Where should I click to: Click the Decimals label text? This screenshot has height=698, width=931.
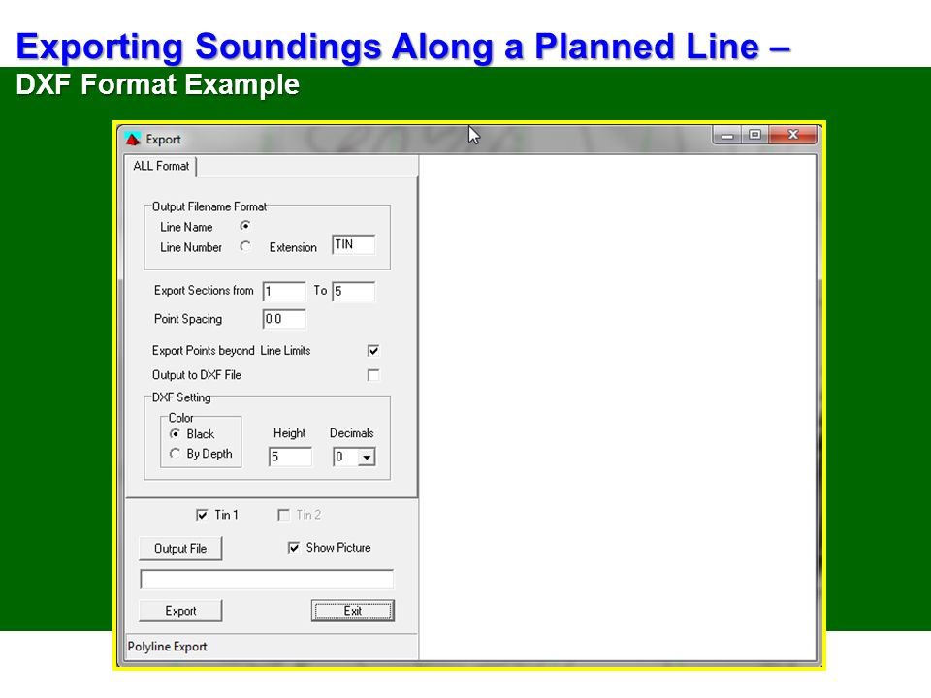(351, 433)
